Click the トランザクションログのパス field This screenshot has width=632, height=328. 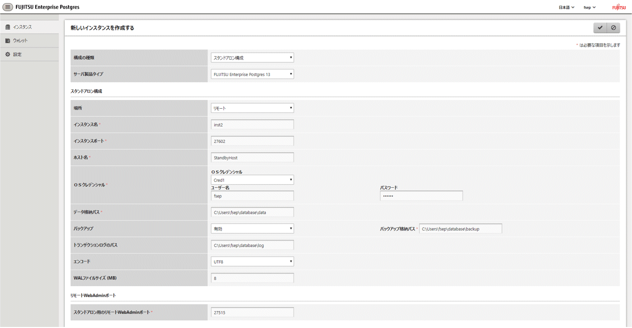(252, 245)
